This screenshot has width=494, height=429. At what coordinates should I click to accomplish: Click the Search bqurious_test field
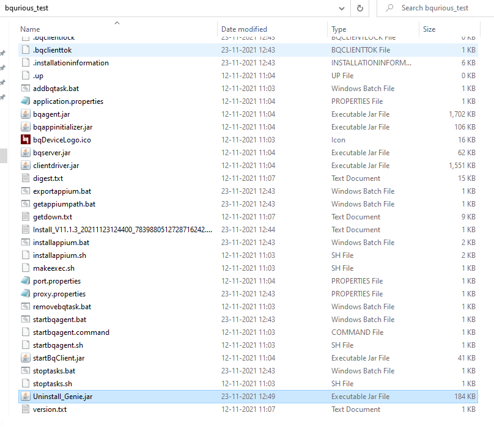point(437,8)
